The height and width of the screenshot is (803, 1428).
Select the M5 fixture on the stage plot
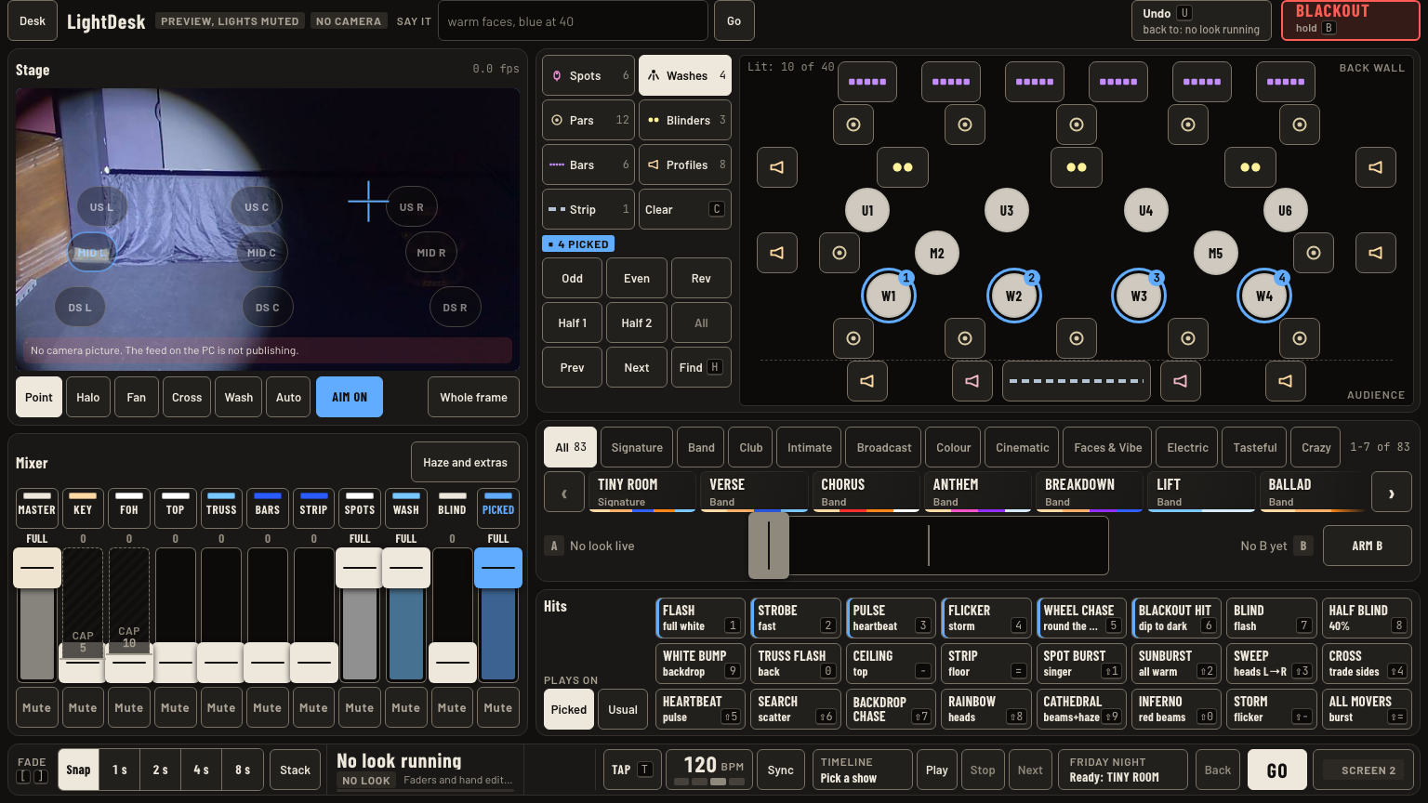coord(1215,253)
